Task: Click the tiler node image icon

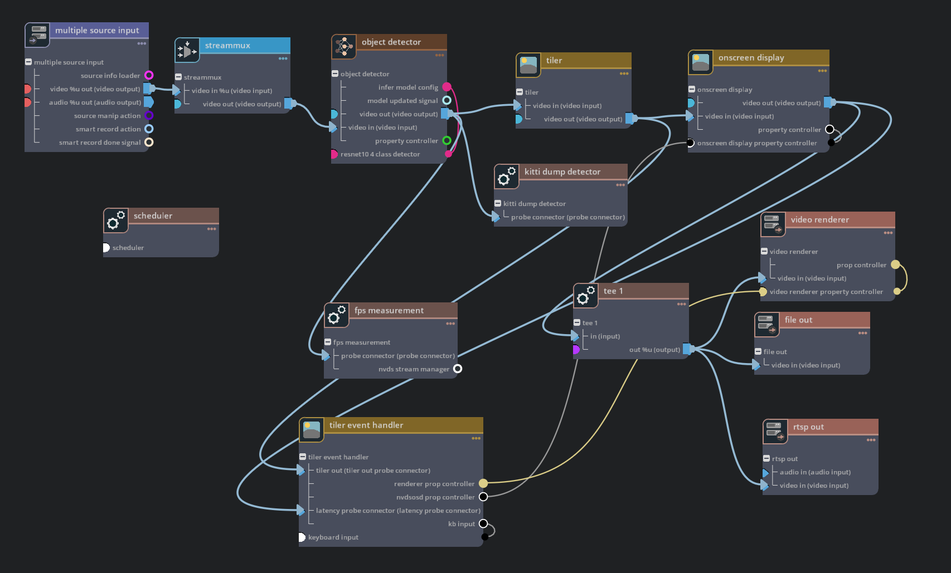Action: coord(528,65)
